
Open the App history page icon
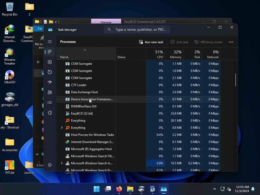pyautogui.click(x=50, y=72)
